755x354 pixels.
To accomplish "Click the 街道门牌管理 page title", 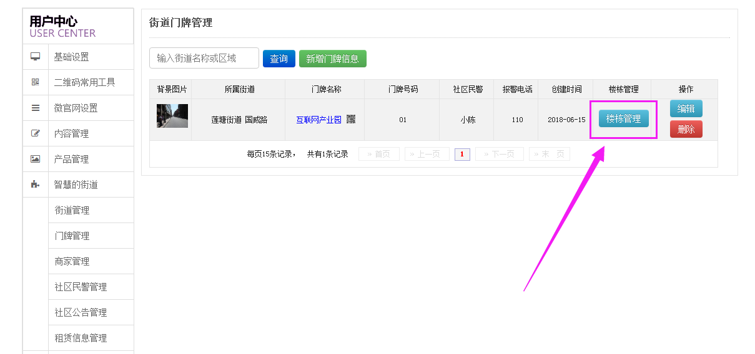I will click(x=180, y=23).
